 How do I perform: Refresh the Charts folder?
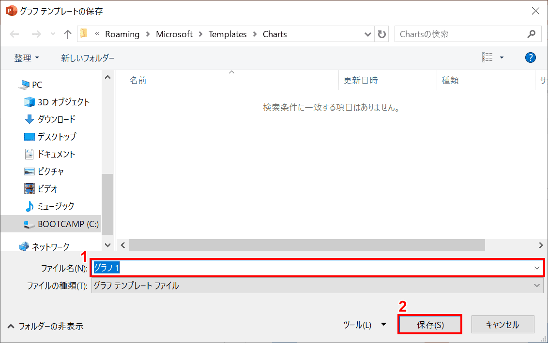pos(381,34)
